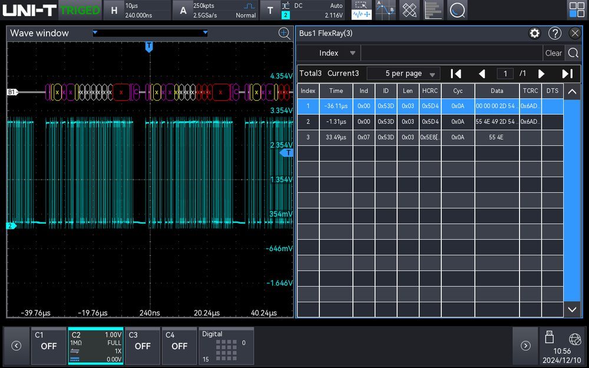Click the Wave window title
This screenshot has width=589, height=368.
point(39,33)
